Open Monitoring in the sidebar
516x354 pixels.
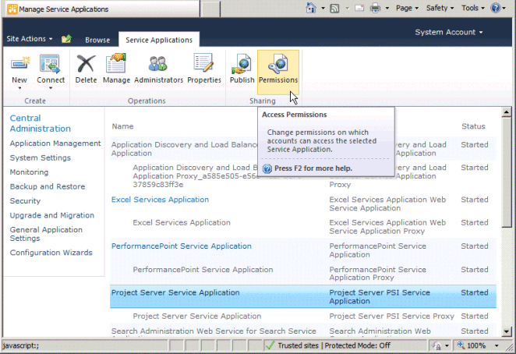tap(29, 172)
